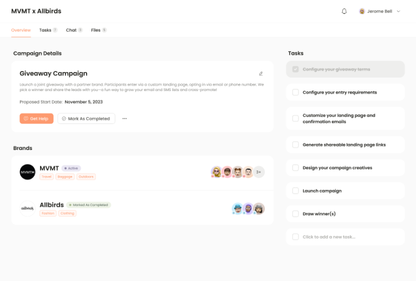Click the Draw winner(s) task label
Viewport: 416px width, 281px height.
(x=319, y=214)
